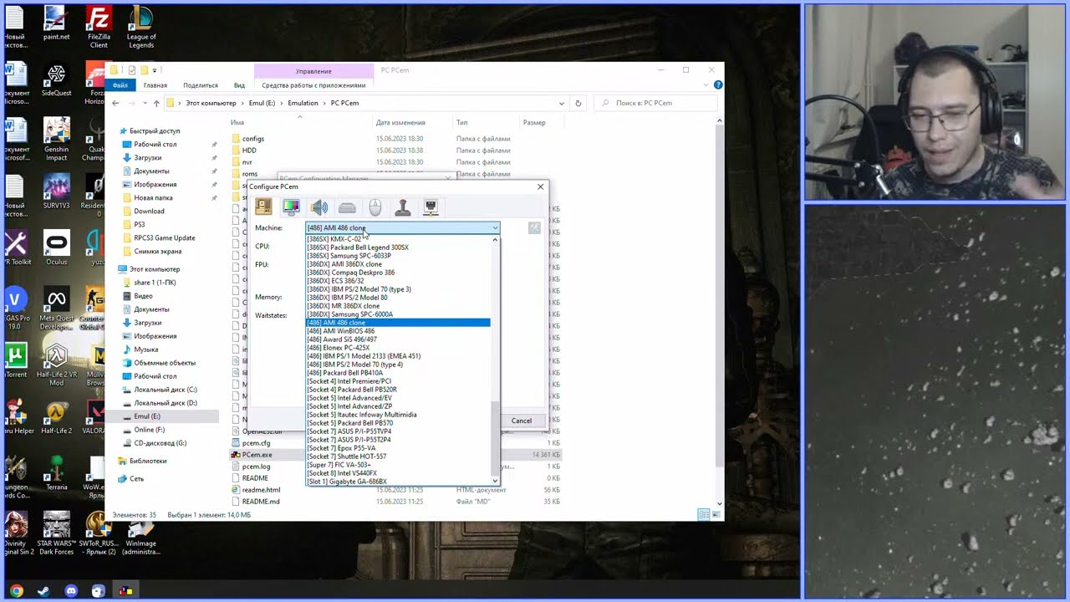Launch the Terraria desktop icon
Image resolution: width=1070 pixels, height=602 pixels.
(x=56, y=473)
